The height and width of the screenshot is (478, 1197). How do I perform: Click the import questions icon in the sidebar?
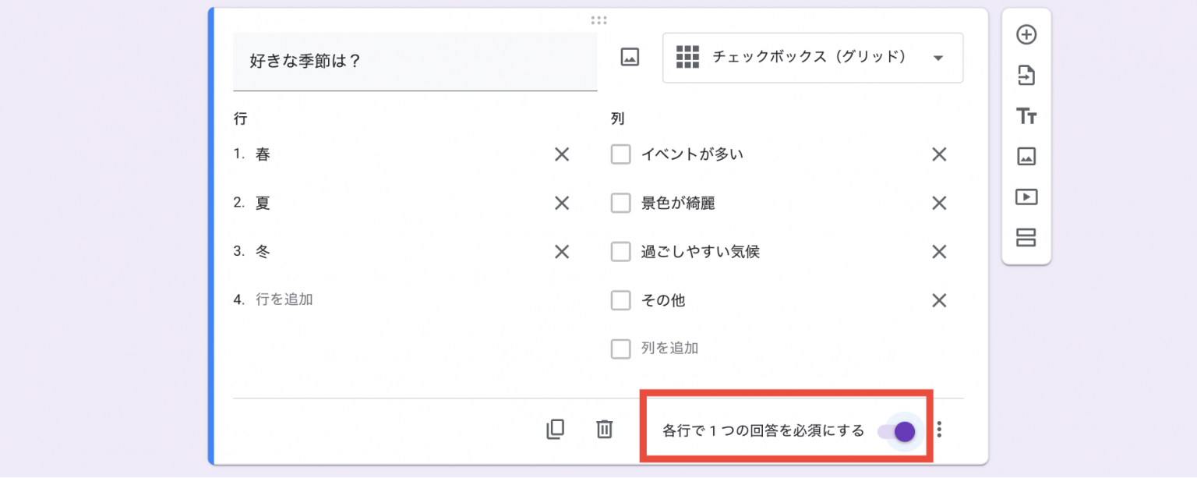pyautogui.click(x=1026, y=75)
